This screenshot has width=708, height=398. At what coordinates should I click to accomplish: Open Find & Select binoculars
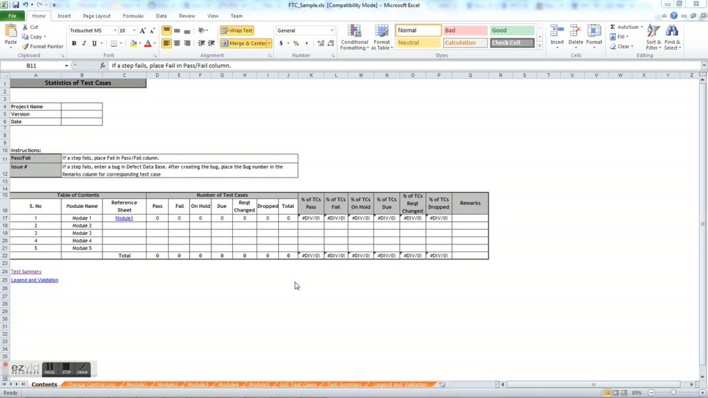coord(672,37)
